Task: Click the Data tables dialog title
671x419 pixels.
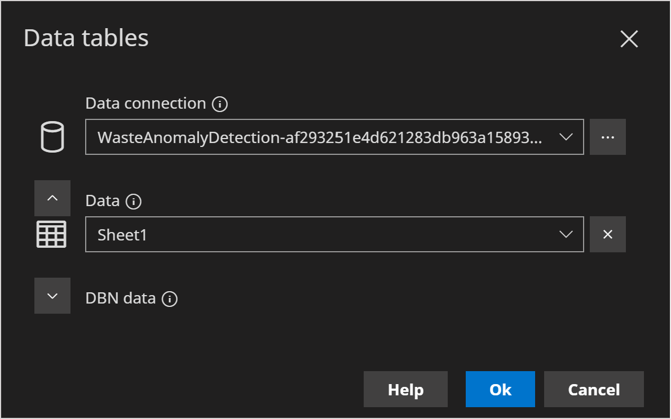Action: (x=86, y=38)
